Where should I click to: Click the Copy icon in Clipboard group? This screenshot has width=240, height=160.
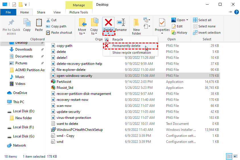(27, 23)
